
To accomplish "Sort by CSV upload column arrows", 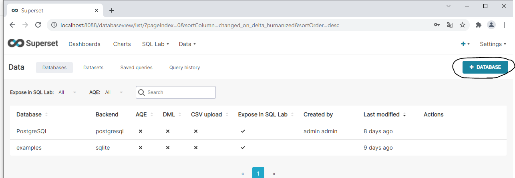I will pyautogui.click(x=227, y=114).
